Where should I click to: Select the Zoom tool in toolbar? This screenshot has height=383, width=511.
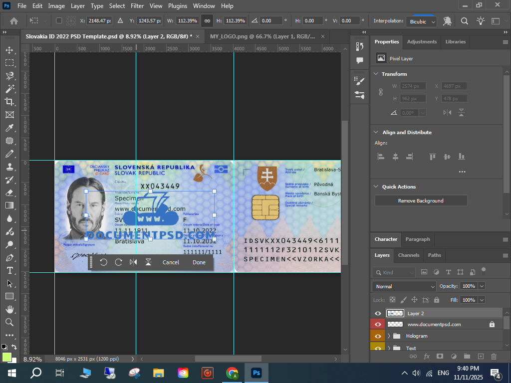[x=9, y=322]
